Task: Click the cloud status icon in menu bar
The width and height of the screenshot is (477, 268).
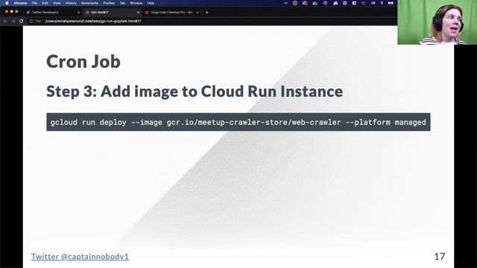Action: pyautogui.click(x=315, y=3)
